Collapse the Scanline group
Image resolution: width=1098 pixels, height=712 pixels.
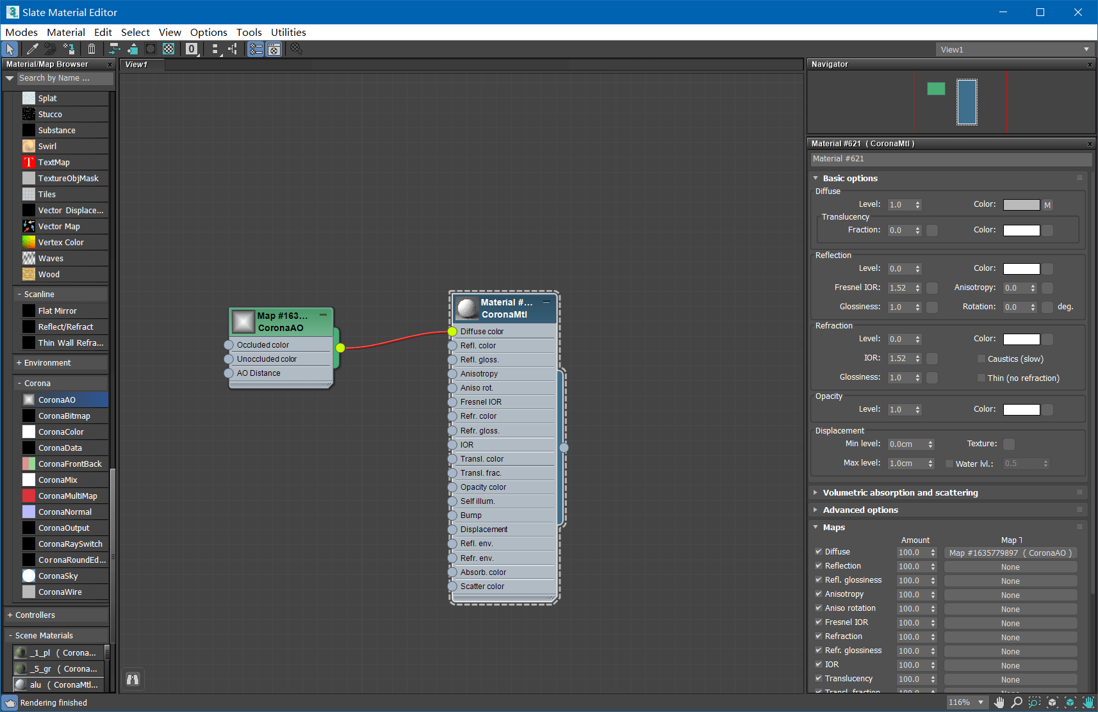[x=19, y=295]
